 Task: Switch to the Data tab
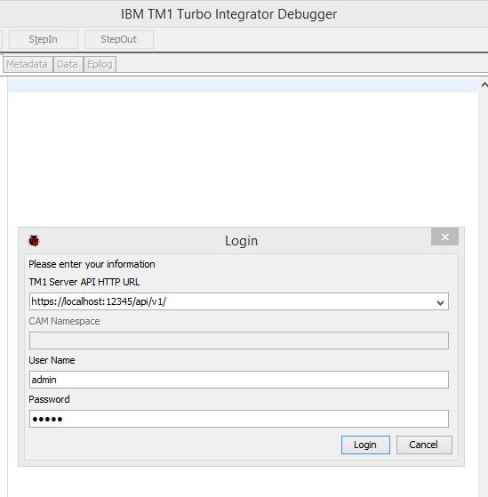click(68, 64)
